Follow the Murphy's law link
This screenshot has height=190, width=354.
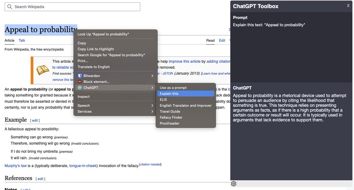pyautogui.click(x=16, y=166)
